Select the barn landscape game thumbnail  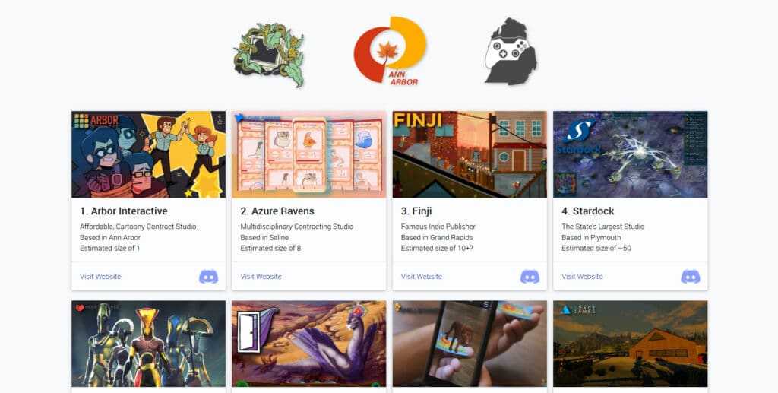tap(630, 344)
